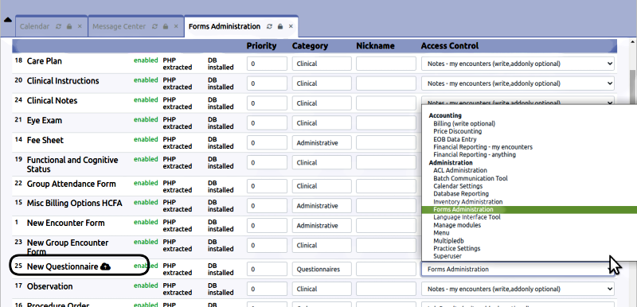This screenshot has width=637, height=307.
Task: Choose Database Reporting option
Action: (x=461, y=194)
